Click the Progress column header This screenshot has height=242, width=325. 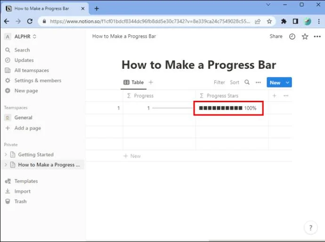(159, 96)
